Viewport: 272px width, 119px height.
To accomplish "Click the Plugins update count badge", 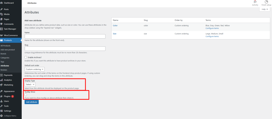I will pos(12,96).
